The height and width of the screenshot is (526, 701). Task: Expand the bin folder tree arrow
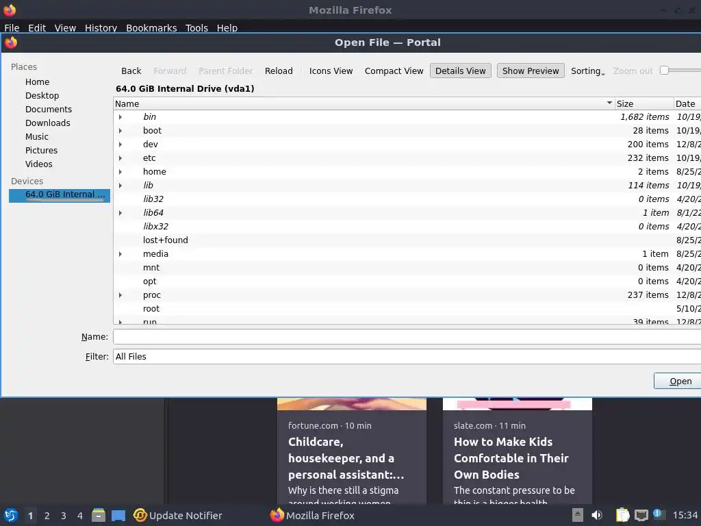[x=120, y=116]
